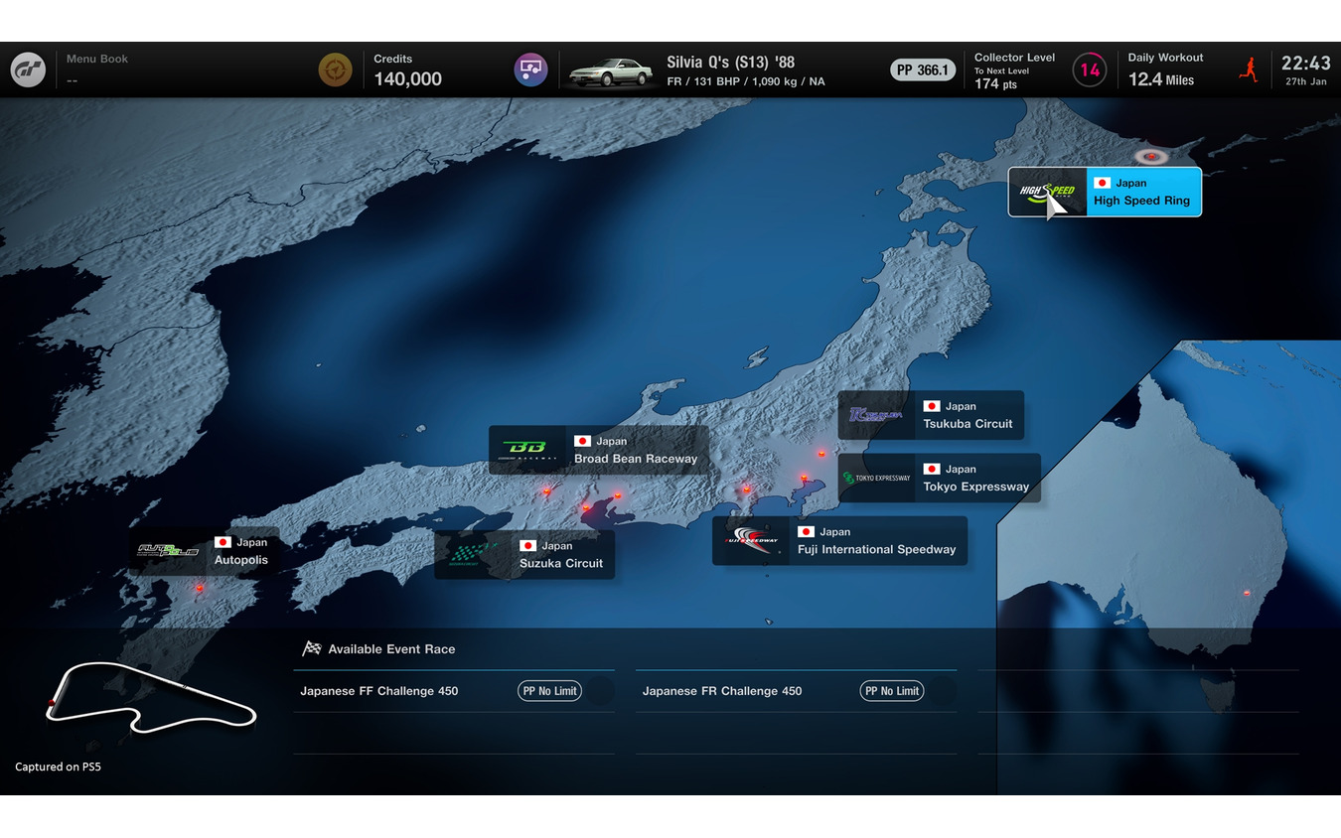Click the Autopolis red map marker
This screenshot has height=838, width=1341.
[x=200, y=588]
